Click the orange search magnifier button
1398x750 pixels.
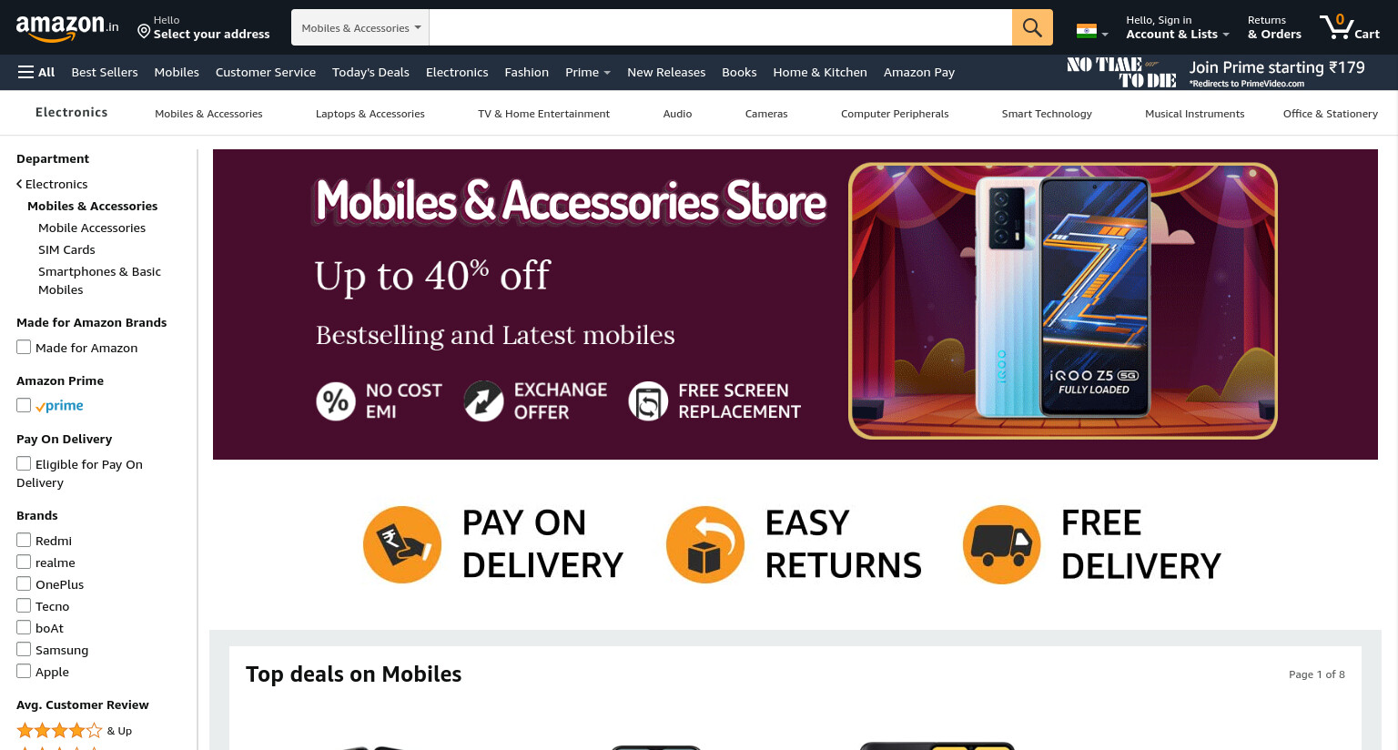point(1032,27)
